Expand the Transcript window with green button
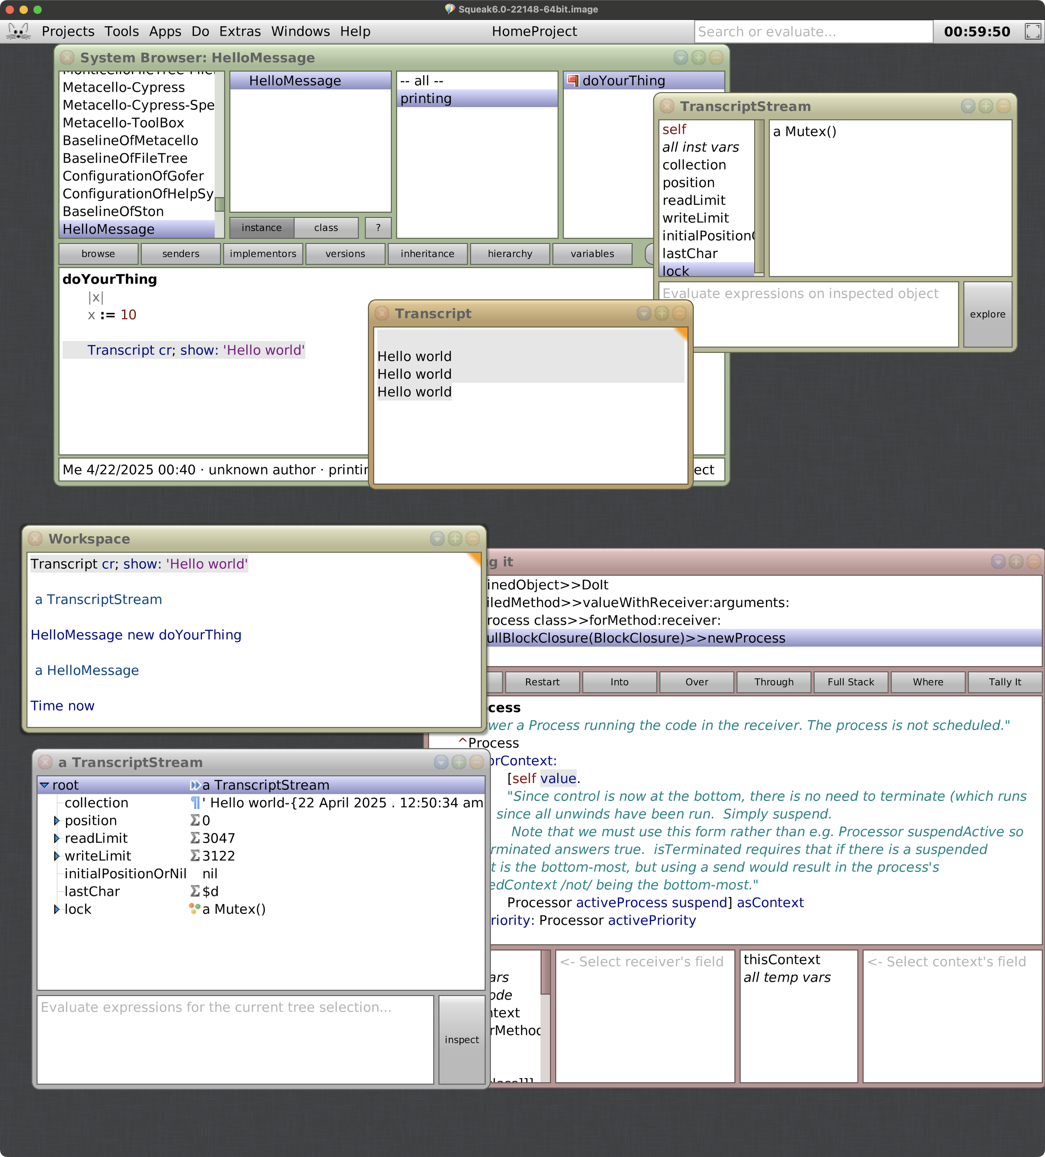This screenshot has height=1157, width=1045. click(x=662, y=313)
